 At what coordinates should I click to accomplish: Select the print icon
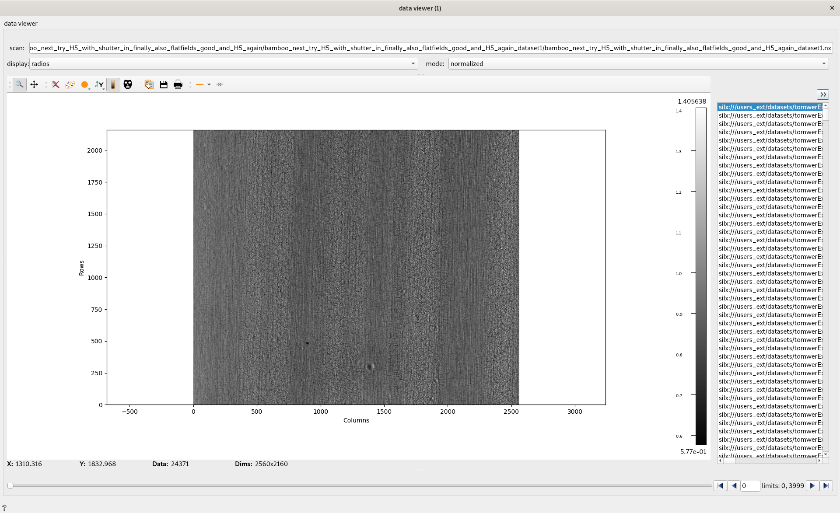pos(178,84)
